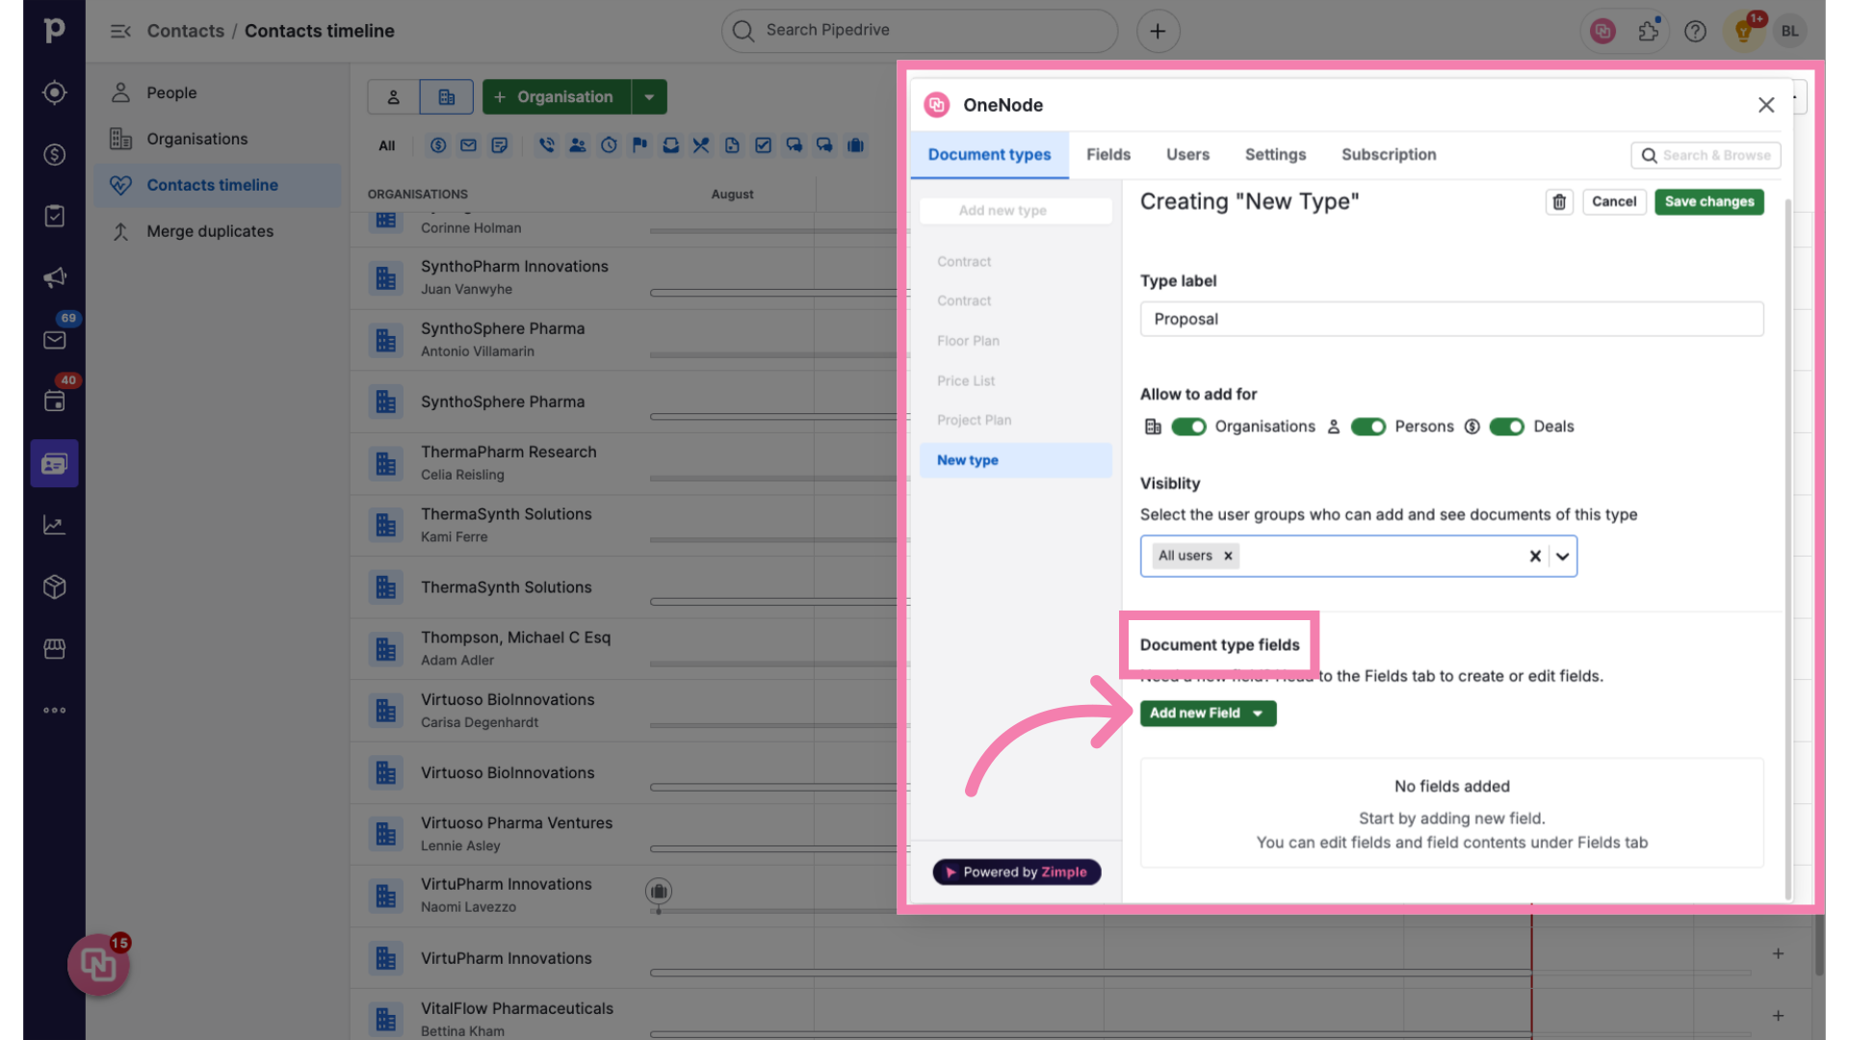Open the Insights chart icon in the sidebar

click(x=54, y=525)
